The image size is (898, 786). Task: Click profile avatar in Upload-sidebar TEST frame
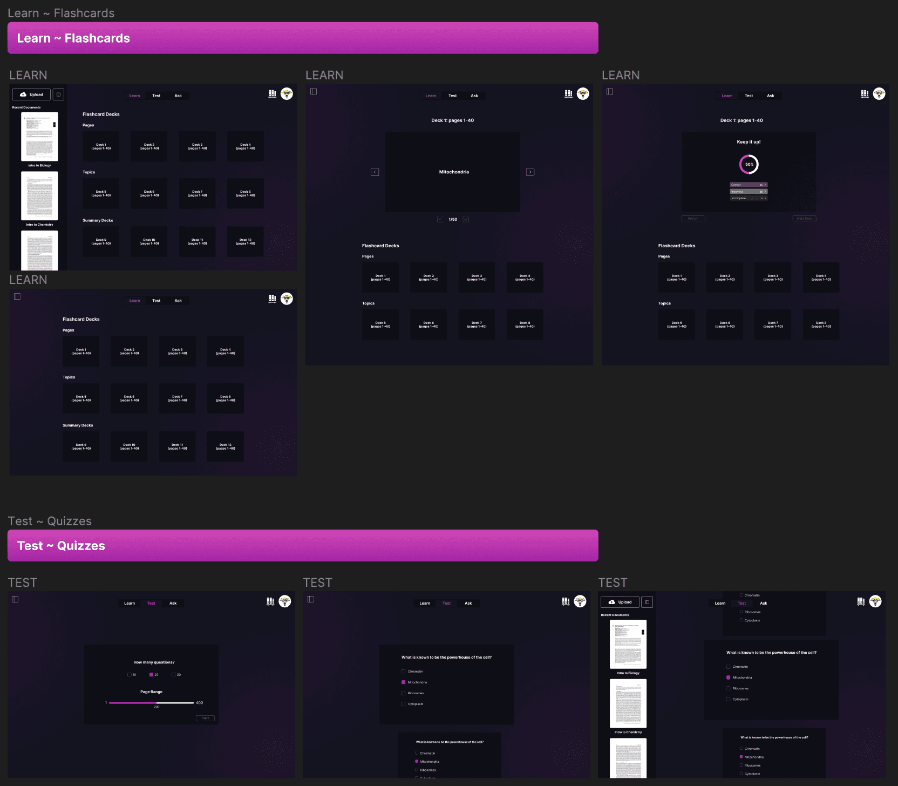point(875,601)
